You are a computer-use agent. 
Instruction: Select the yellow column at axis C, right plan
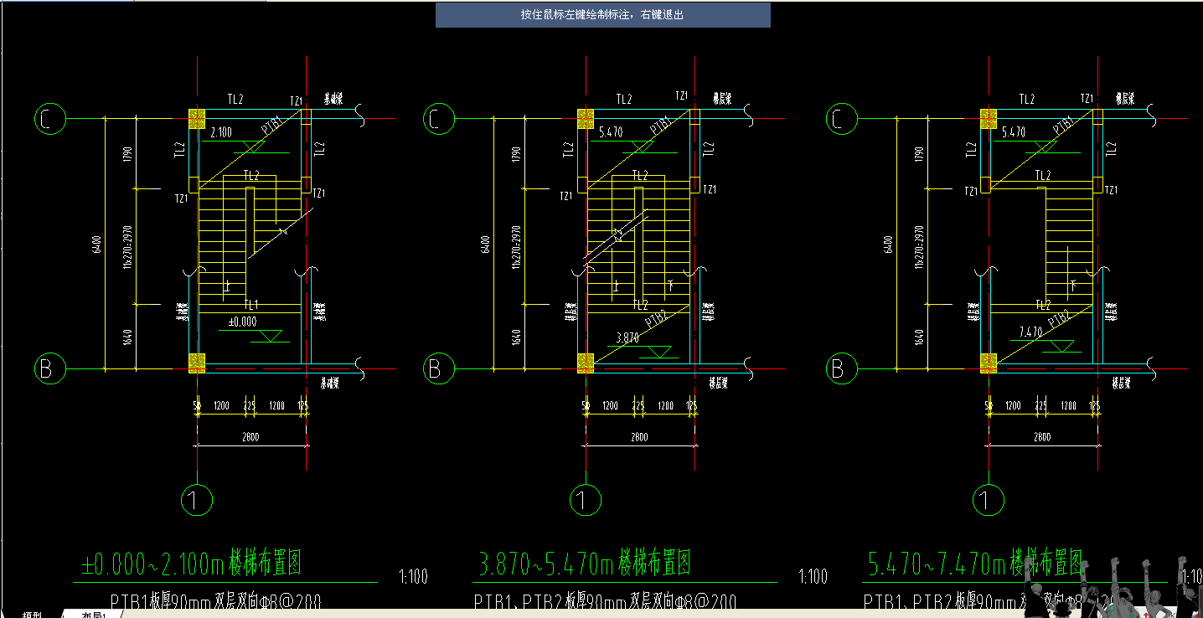click(989, 118)
